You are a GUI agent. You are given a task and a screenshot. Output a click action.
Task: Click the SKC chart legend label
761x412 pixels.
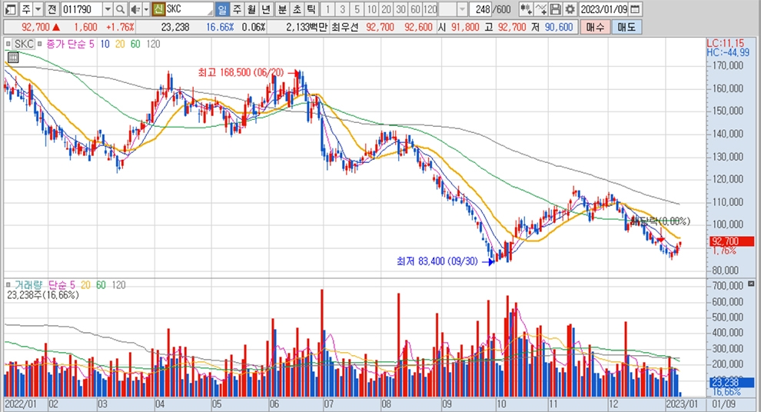point(24,44)
